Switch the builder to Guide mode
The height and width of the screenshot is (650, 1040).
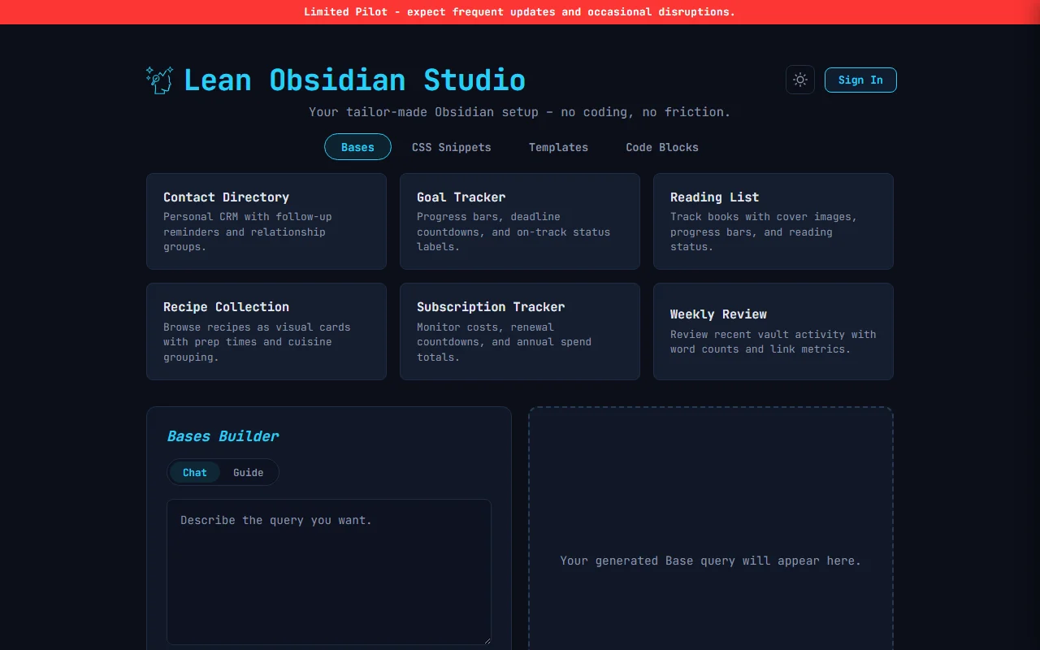pos(248,472)
